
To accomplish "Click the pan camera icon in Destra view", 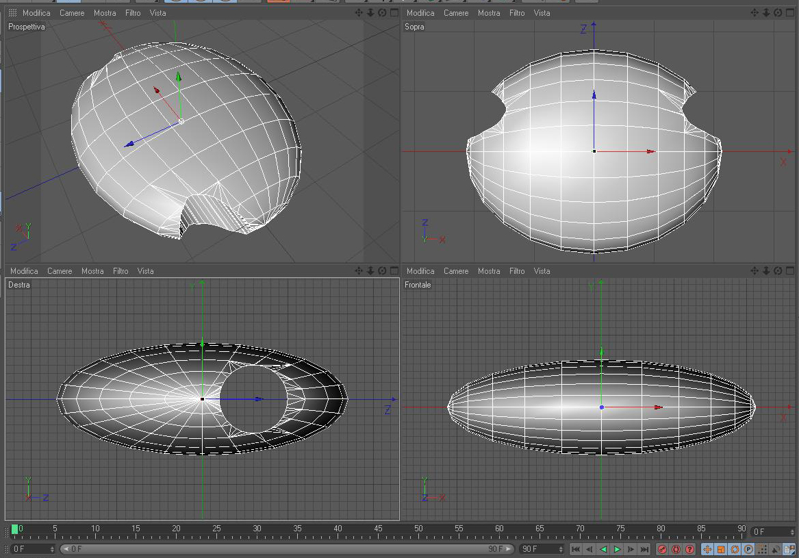I will point(359,270).
